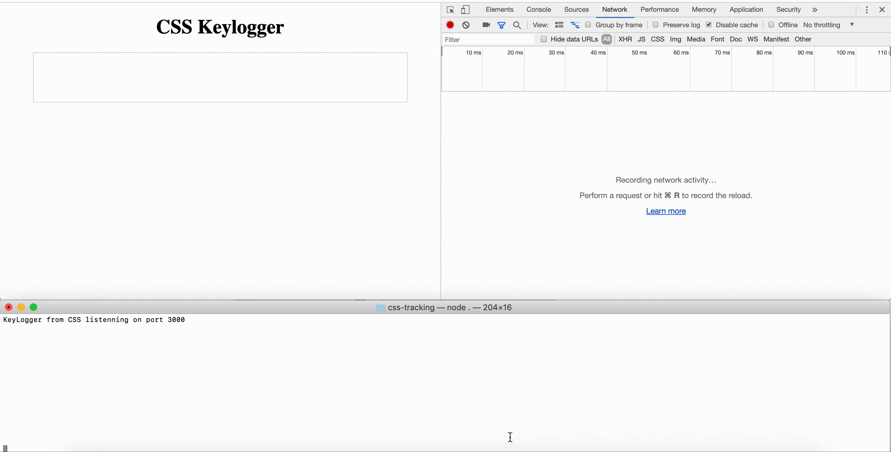This screenshot has width=891, height=452.
Task: Open the Elements tab
Action: point(499,10)
